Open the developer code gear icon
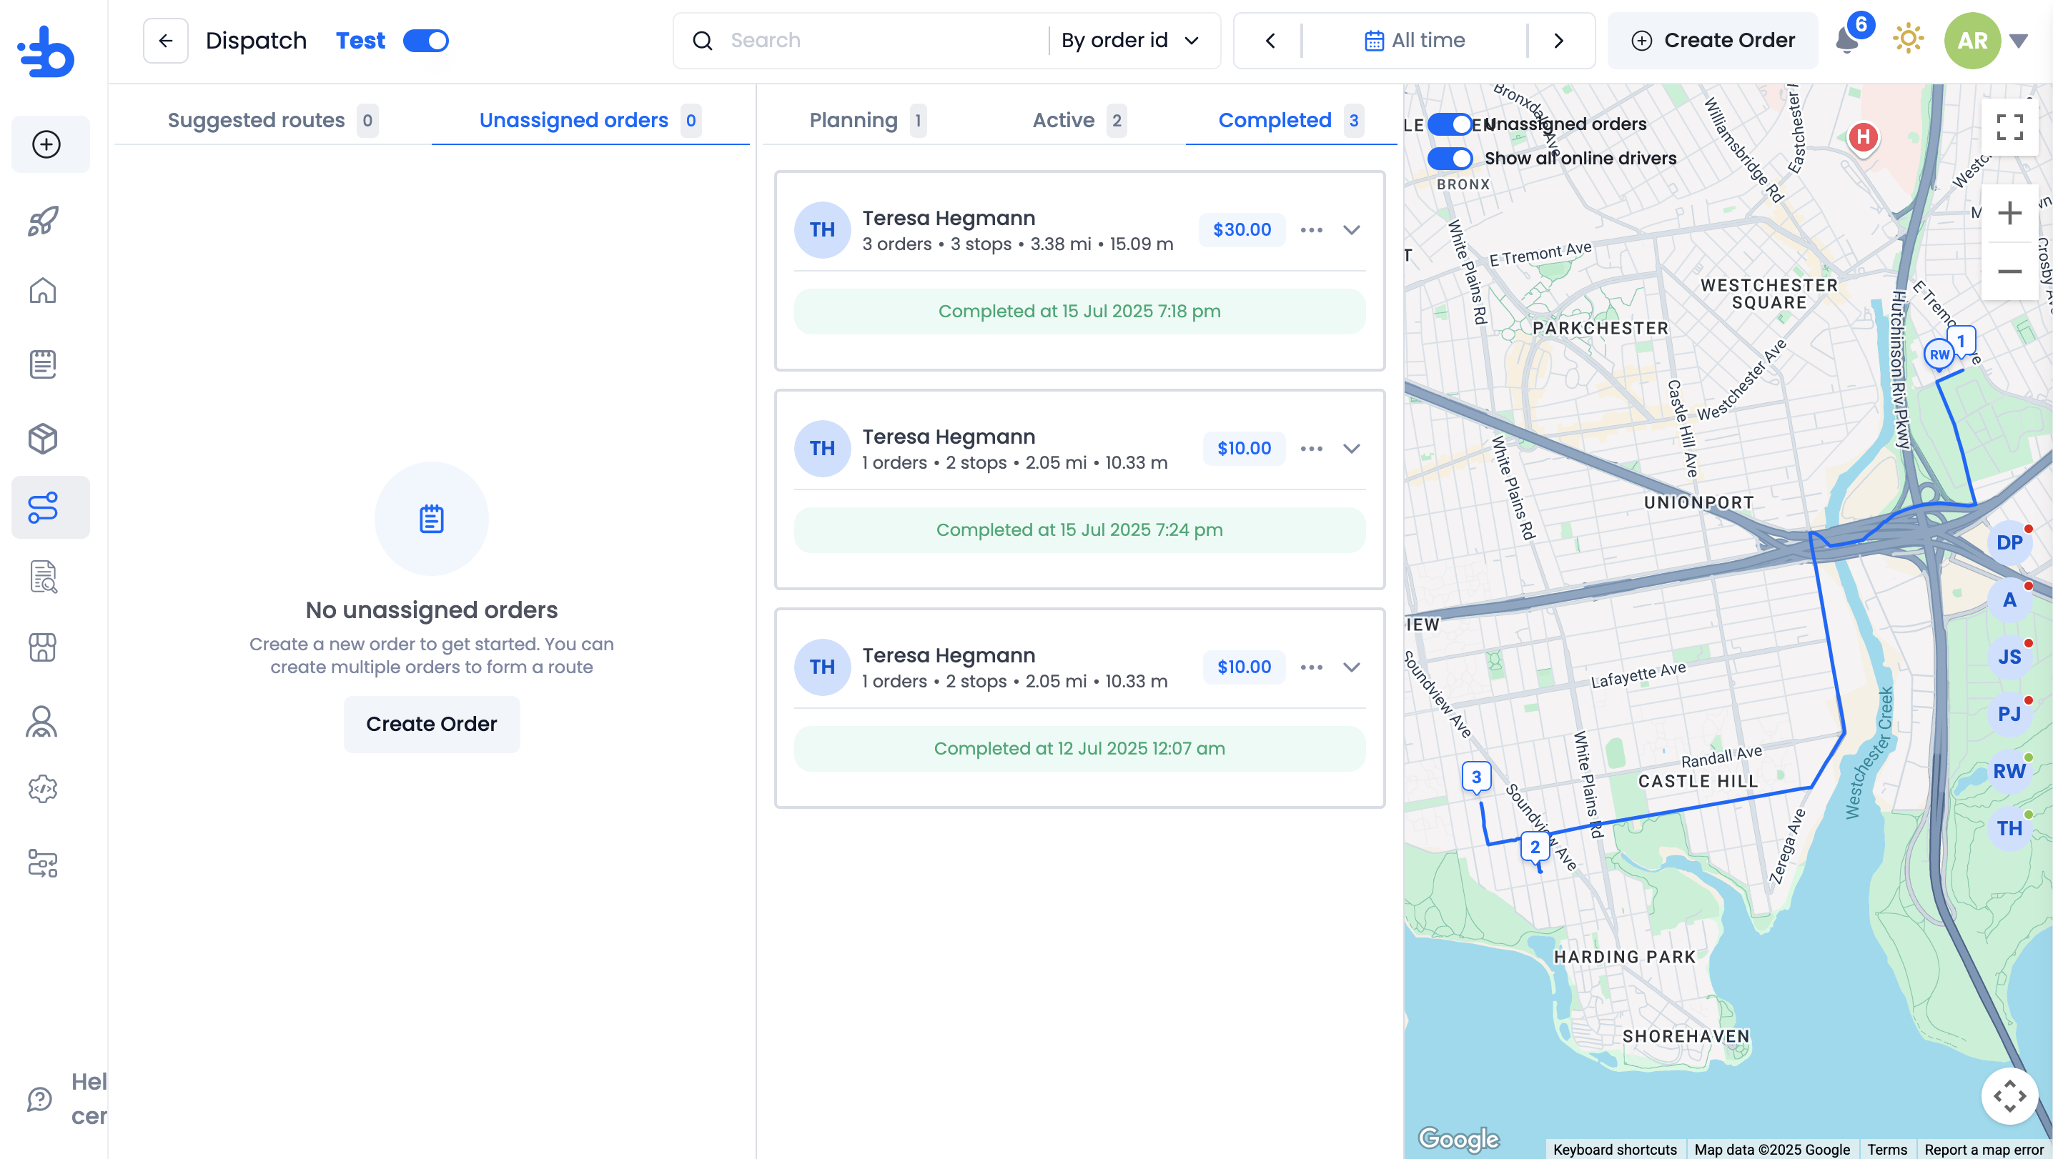 click(x=43, y=789)
